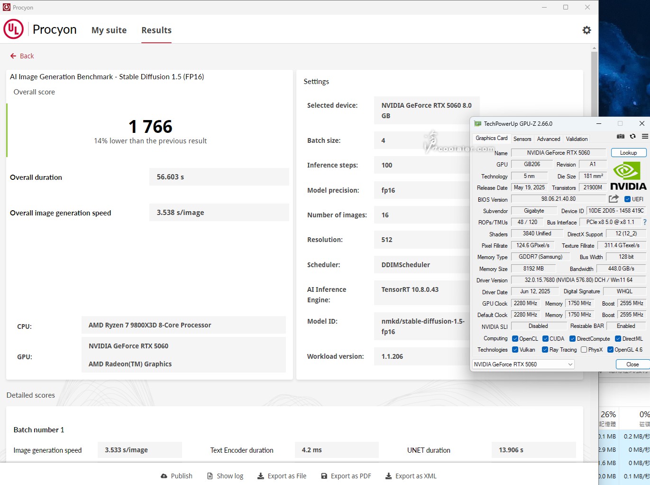Open GPU selection dropdown in GPU-Z

pos(523,364)
